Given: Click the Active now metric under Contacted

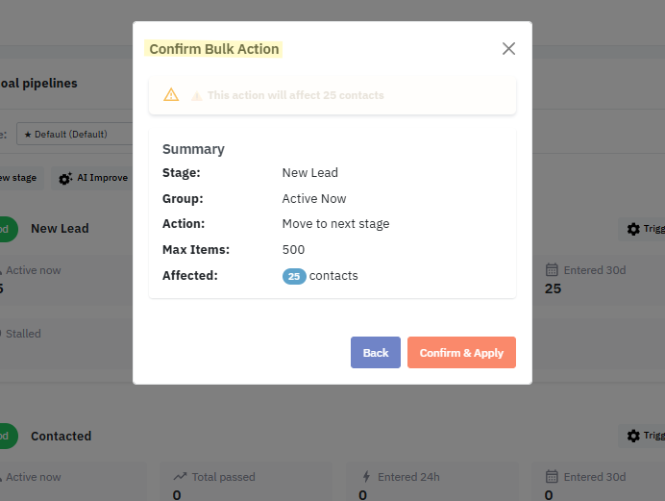Looking at the screenshot, I should 33,477.
